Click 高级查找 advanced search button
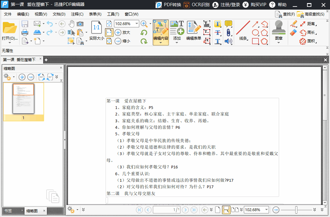Viewport: 330px width, 217px height. tap(311, 14)
